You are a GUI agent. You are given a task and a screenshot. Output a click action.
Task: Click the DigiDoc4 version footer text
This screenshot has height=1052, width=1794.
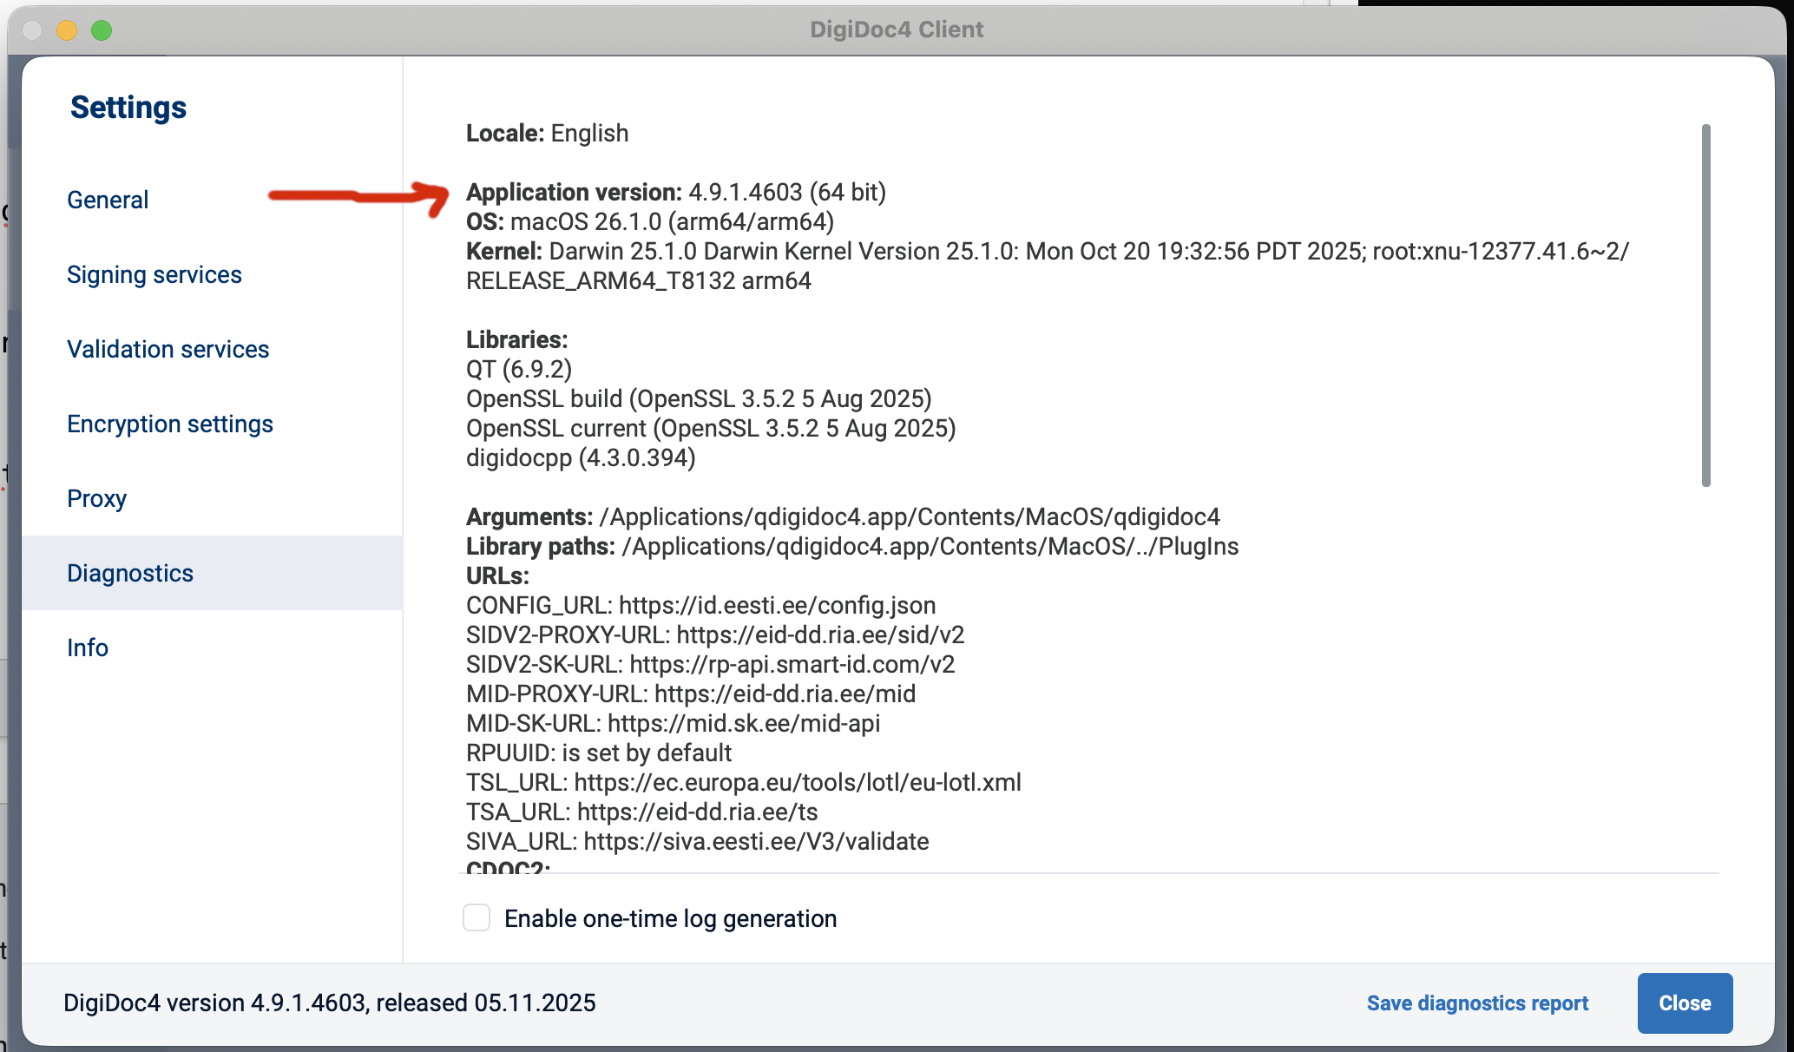[x=329, y=1003]
